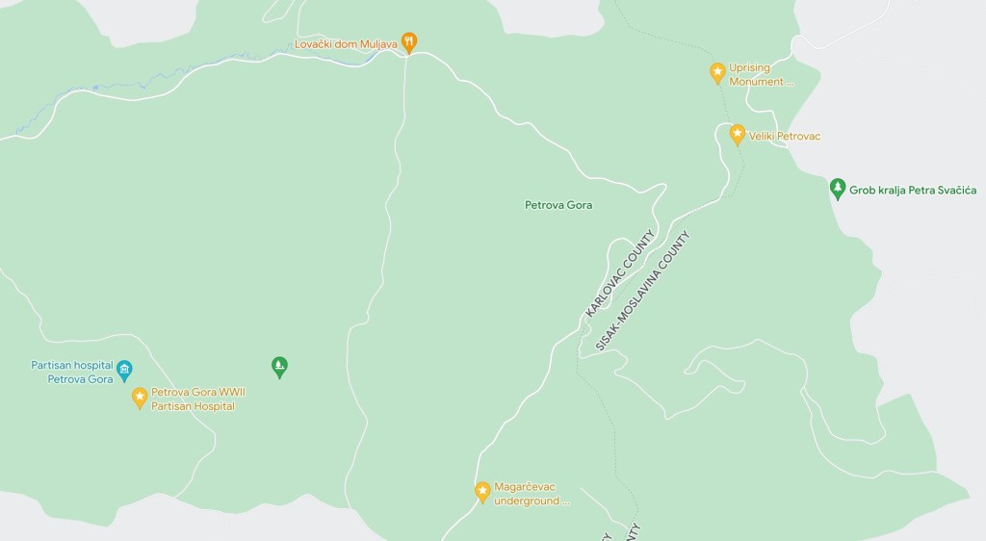This screenshot has width=986, height=541.
Task: Open the Petrova Gora WWII Partisan Hospital label
Action: (198, 399)
